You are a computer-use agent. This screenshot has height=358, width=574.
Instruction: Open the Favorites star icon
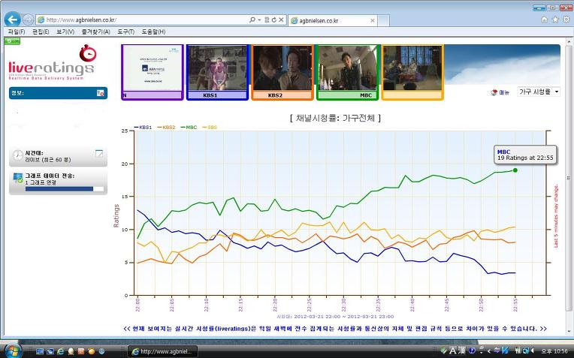coord(555,20)
